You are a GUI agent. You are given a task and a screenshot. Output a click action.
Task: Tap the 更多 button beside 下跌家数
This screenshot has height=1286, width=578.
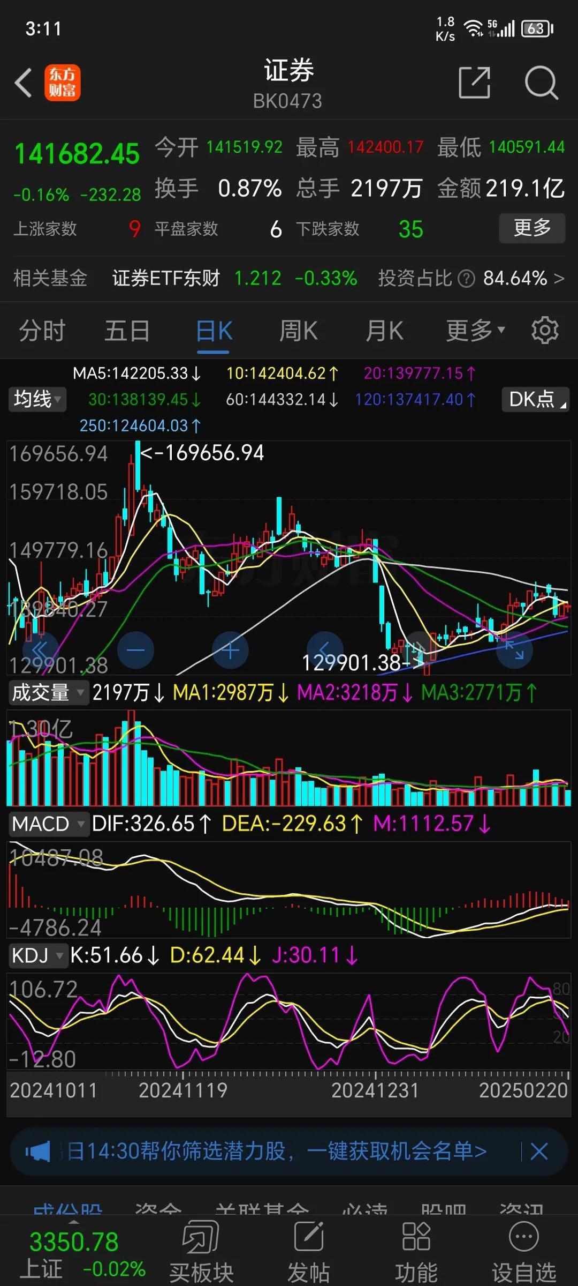click(x=531, y=228)
